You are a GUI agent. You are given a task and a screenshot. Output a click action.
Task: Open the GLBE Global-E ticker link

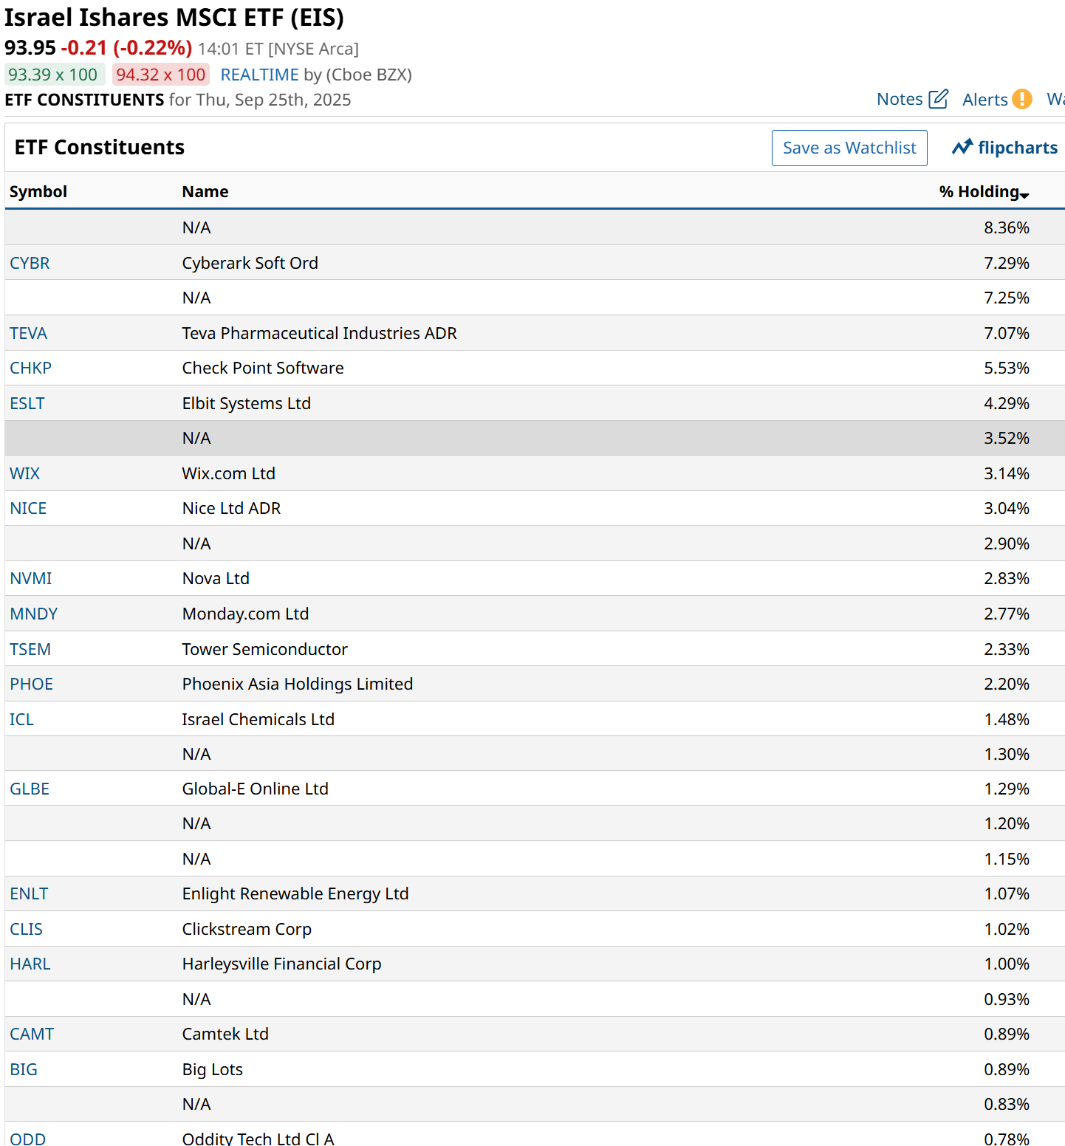click(30, 789)
